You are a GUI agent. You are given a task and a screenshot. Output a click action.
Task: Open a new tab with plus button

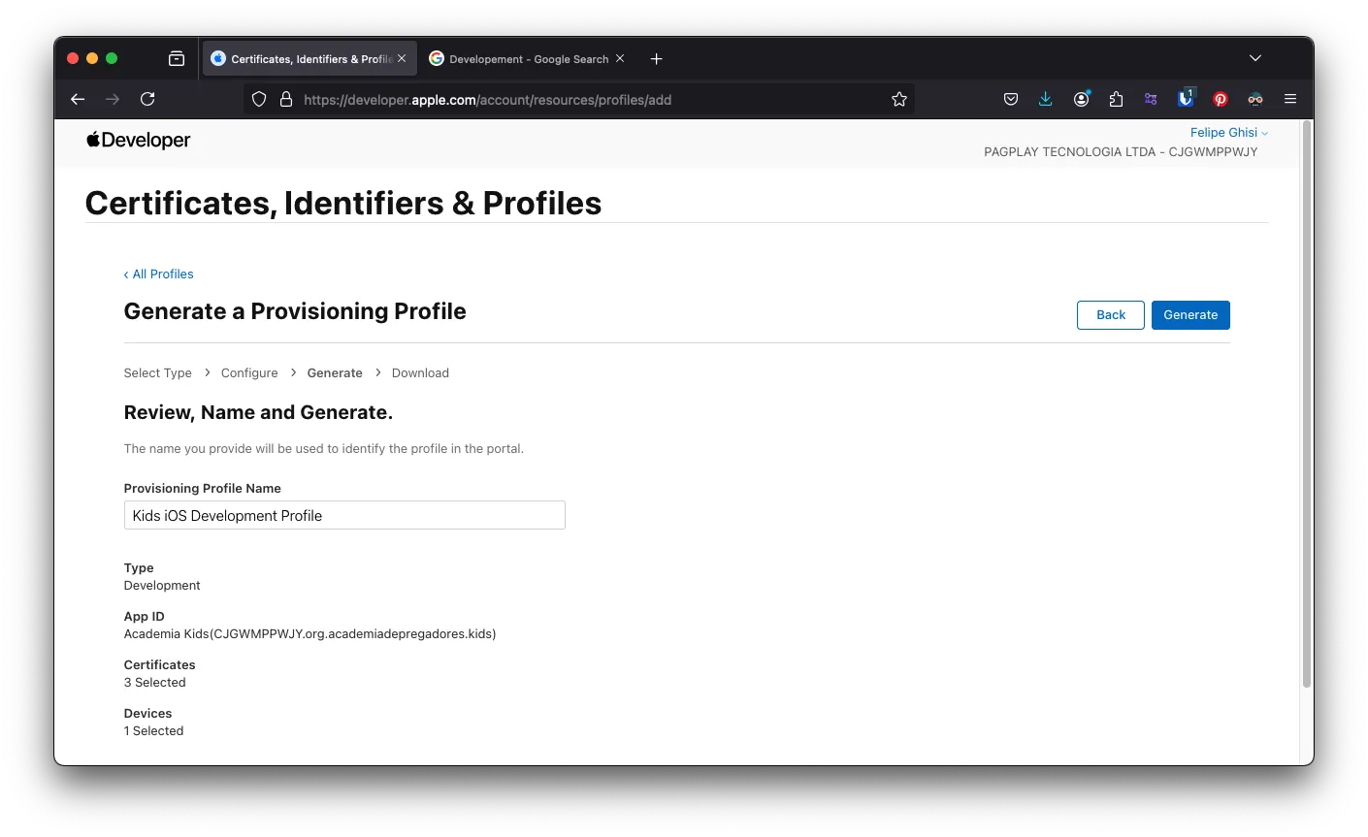click(657, 58)
